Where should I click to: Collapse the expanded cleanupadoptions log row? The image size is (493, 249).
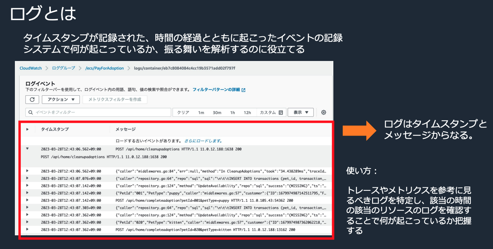[27, 149]
